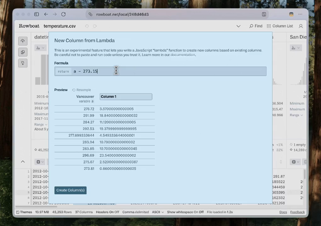Reload the page with the refresh icon

pos(64,14)
